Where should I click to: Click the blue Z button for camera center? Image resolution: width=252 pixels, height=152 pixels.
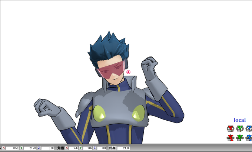[39, 148]
